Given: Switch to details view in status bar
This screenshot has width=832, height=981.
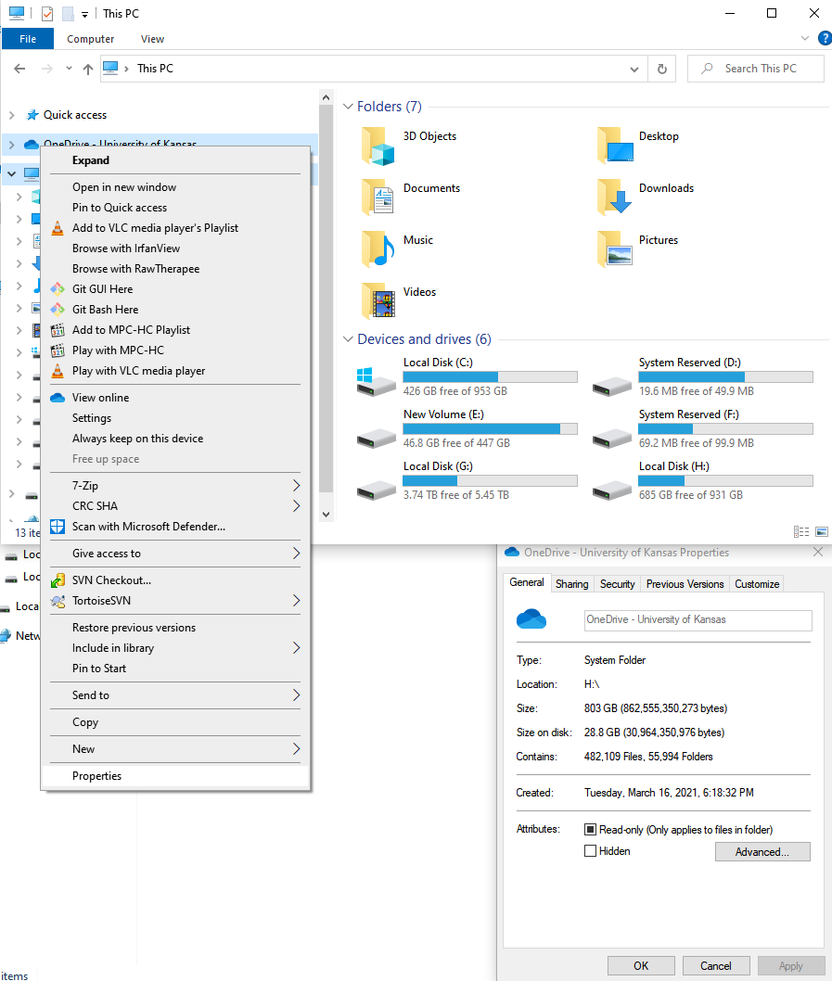Looking at the screenshot, I should (801, 532).
